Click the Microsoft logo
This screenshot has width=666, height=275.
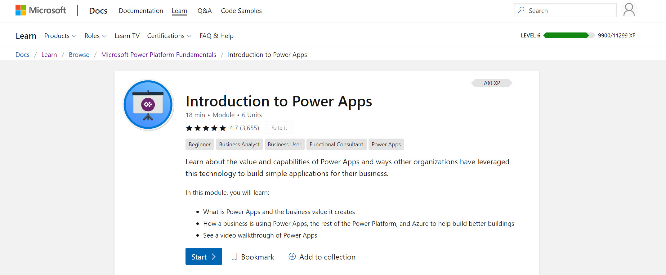41,11
